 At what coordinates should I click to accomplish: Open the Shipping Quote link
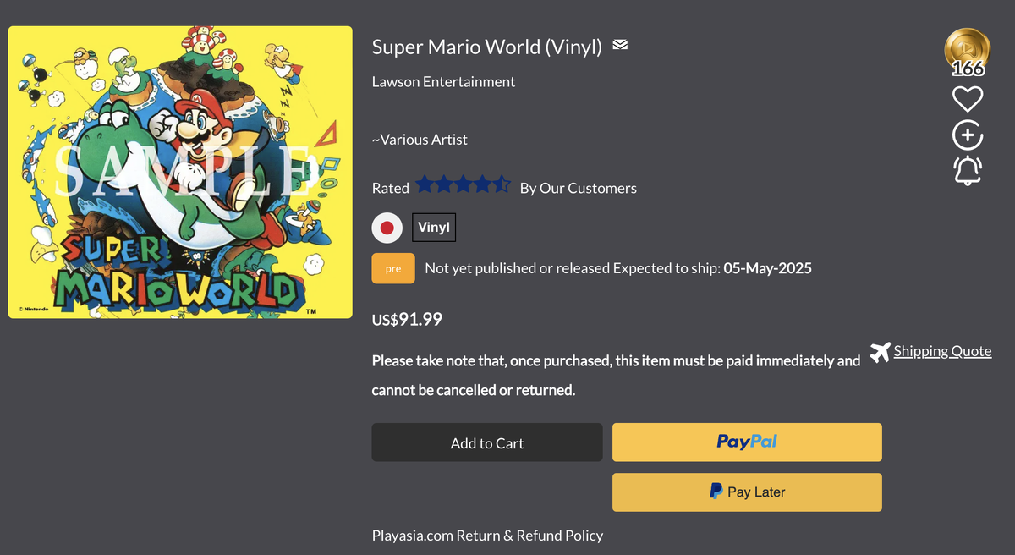[x=942, y=351]
